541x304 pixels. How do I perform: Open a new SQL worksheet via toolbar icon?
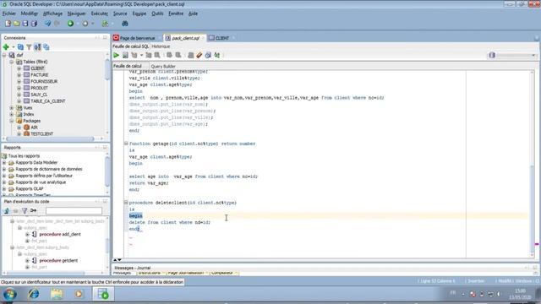(105, 24)
